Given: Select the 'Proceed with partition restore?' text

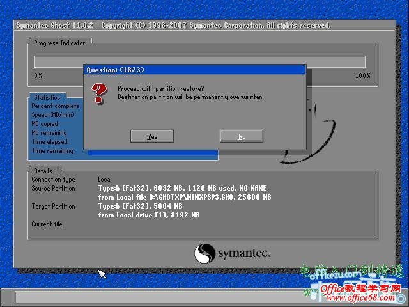Looking at the screenshot, I should [x=160, y=88].
